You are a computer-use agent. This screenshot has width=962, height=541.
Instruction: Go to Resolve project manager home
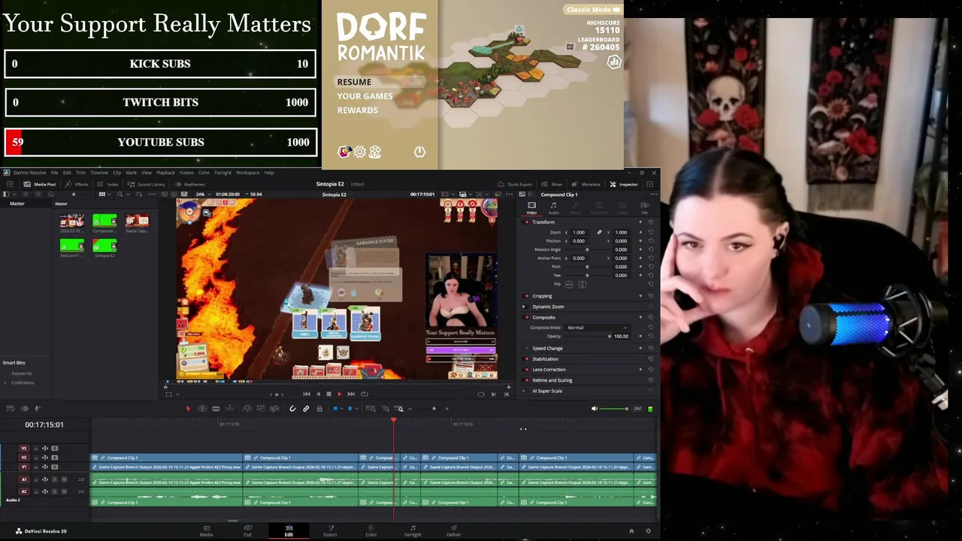(631, 530)
